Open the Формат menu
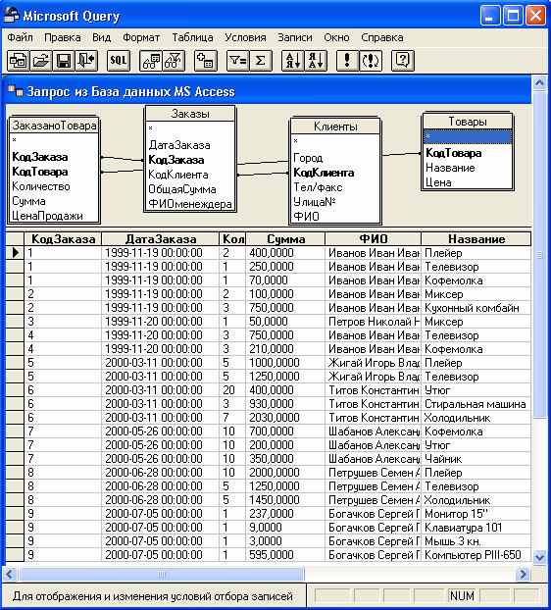Viewport: 551px width, 610px height. [x=141, y=37]
